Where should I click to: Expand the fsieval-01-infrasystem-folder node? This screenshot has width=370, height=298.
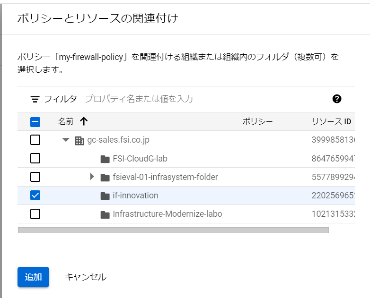pyautogui.click(x=92, y=177)
